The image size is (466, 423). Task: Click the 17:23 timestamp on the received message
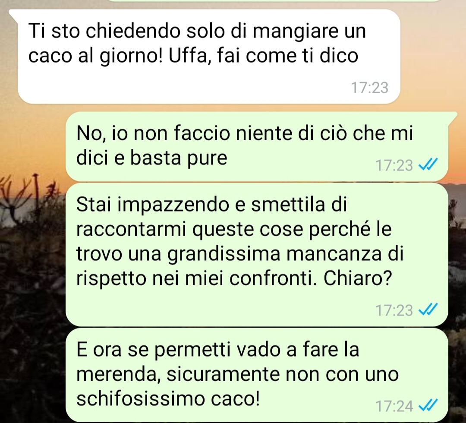coord(369,88)
